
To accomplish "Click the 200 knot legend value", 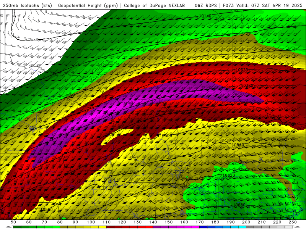I will [x=246, y=222].
